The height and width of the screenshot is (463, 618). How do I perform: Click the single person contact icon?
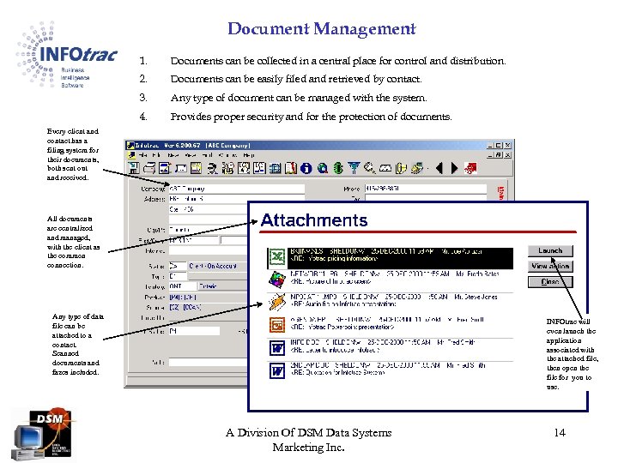point(212,168)
